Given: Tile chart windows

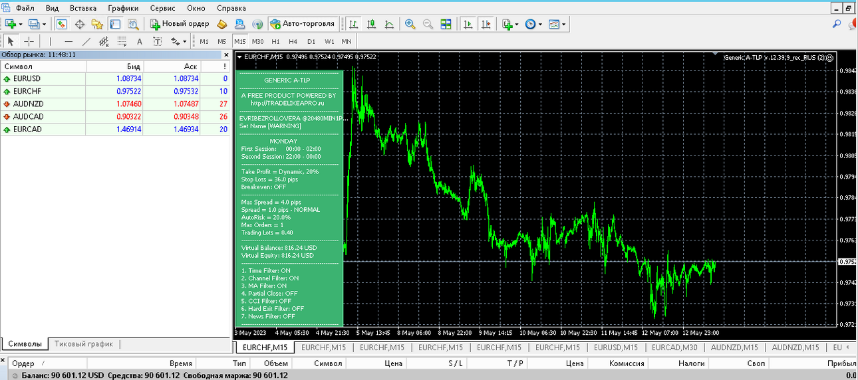Looking at the screenshot, I should click(x=446, y=24).
